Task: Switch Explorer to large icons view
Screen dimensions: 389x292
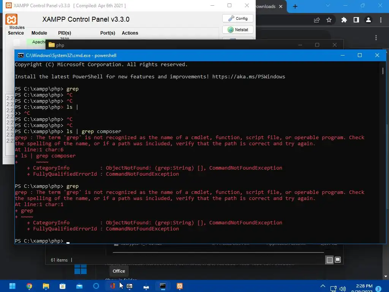Action: [338, 260]
